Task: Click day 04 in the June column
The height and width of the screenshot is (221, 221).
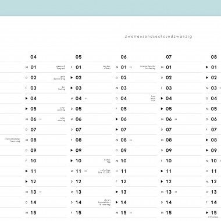Action: click(123, 98)
